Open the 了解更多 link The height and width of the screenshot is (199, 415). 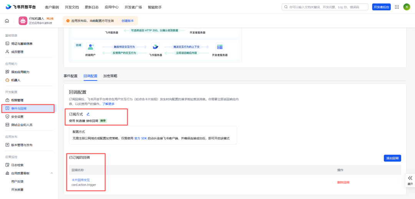pyautogui.click(x=108, y=104)
